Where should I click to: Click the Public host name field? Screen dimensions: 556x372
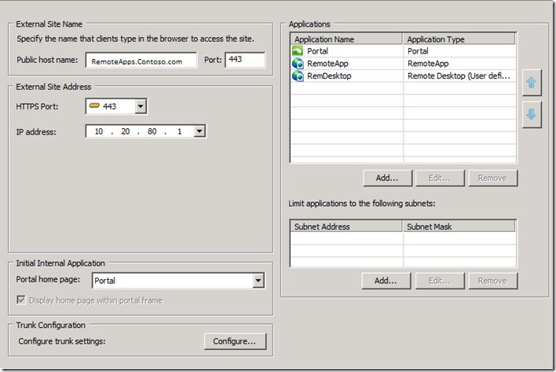tap(141, 60)
